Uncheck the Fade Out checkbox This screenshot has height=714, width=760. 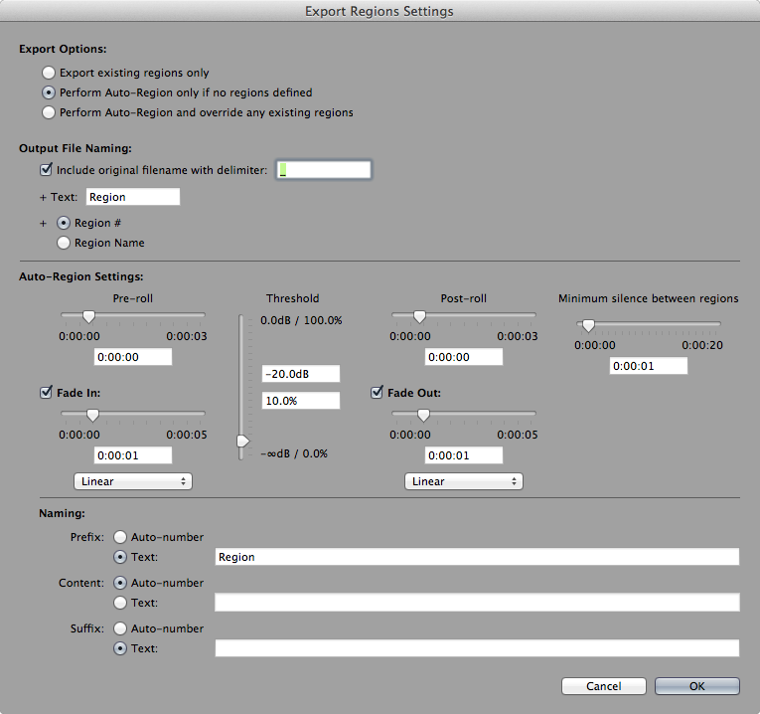378,393
